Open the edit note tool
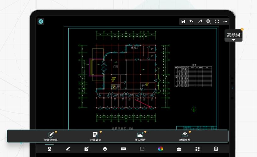This screenshot has width=257, height=157. click(x=86, y=149)
